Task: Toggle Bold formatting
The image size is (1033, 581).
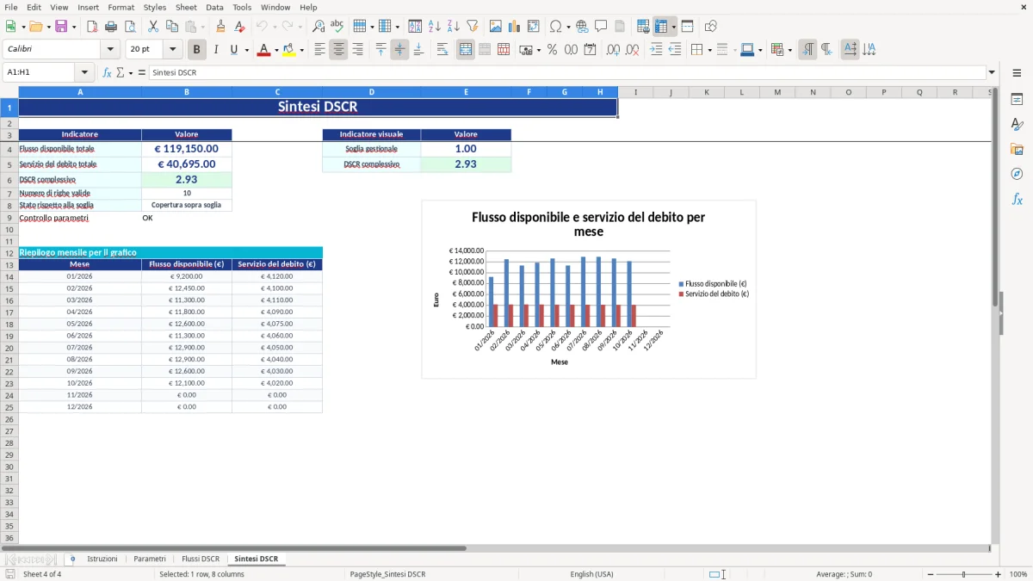Action: 197,50
